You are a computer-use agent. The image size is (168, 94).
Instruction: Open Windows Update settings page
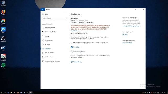coord(50,28)
